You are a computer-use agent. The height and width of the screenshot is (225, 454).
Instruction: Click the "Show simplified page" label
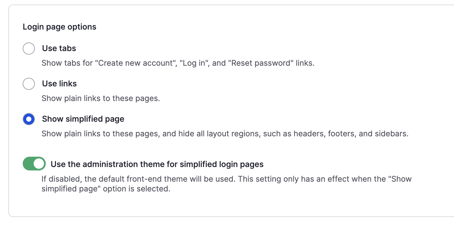point(83,119)
